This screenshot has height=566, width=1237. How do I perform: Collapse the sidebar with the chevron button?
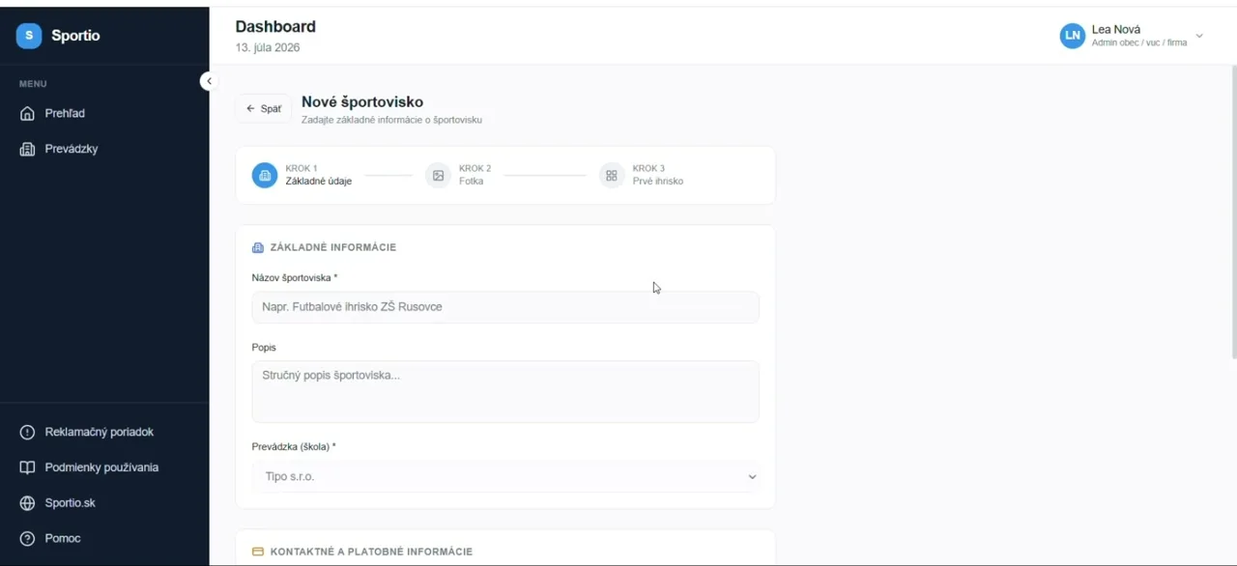[209, 82]
